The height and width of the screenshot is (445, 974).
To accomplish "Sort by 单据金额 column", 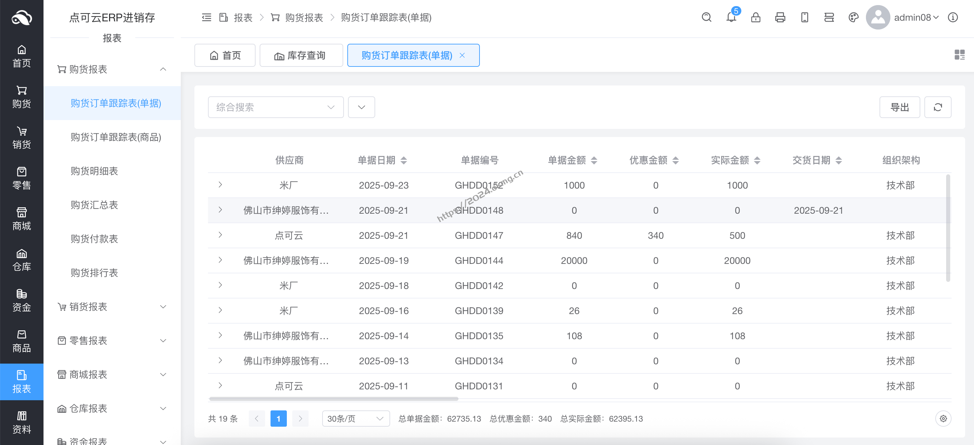I will [x=594, y=160].
